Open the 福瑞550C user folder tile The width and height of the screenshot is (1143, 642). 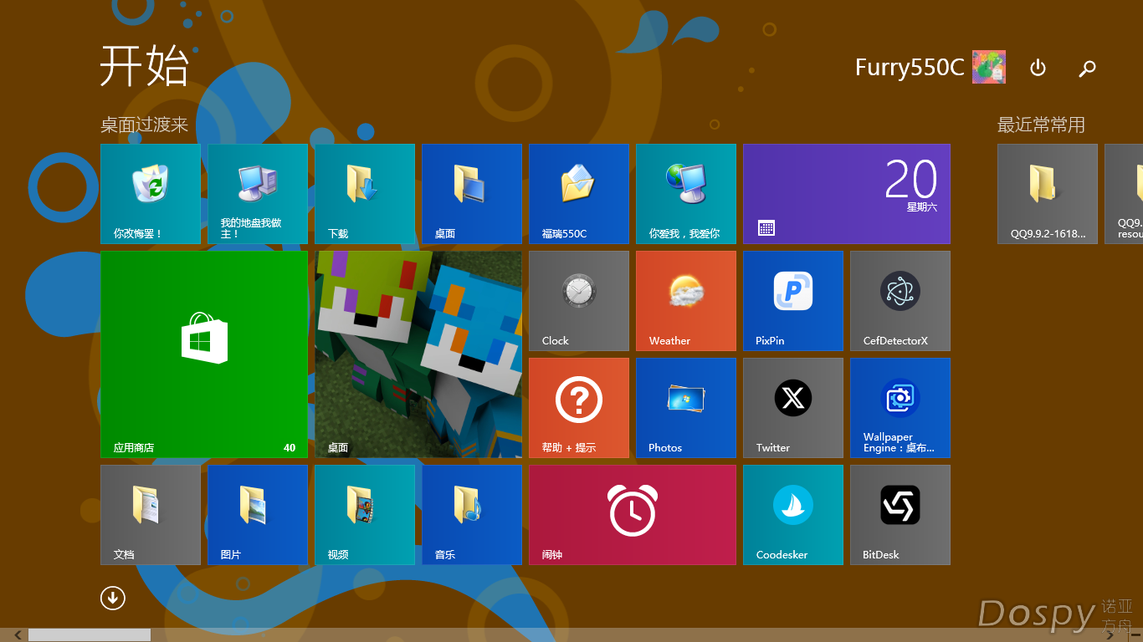coord(579,194)
